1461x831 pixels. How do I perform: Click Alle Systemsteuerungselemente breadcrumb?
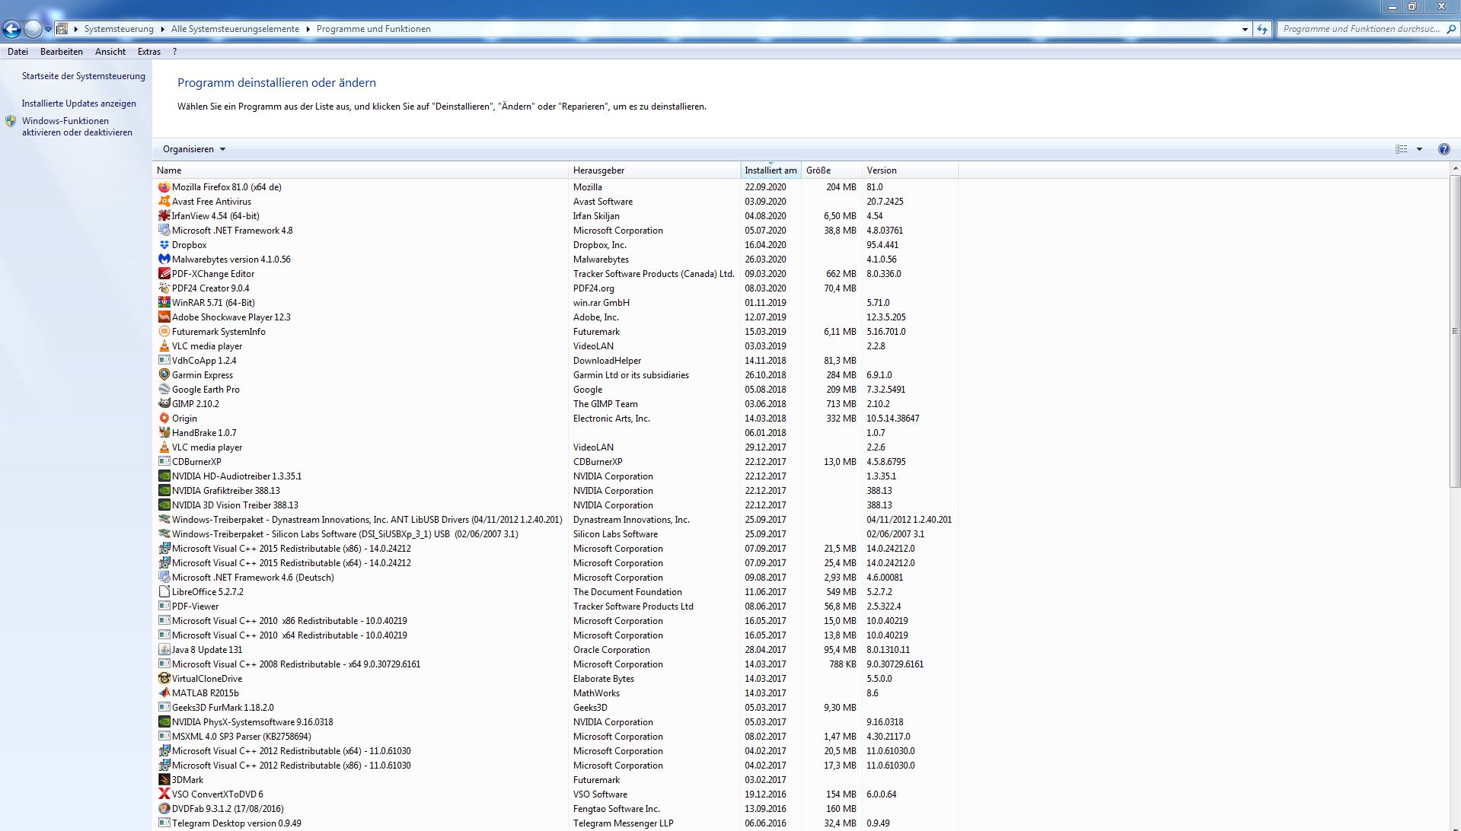235,29
